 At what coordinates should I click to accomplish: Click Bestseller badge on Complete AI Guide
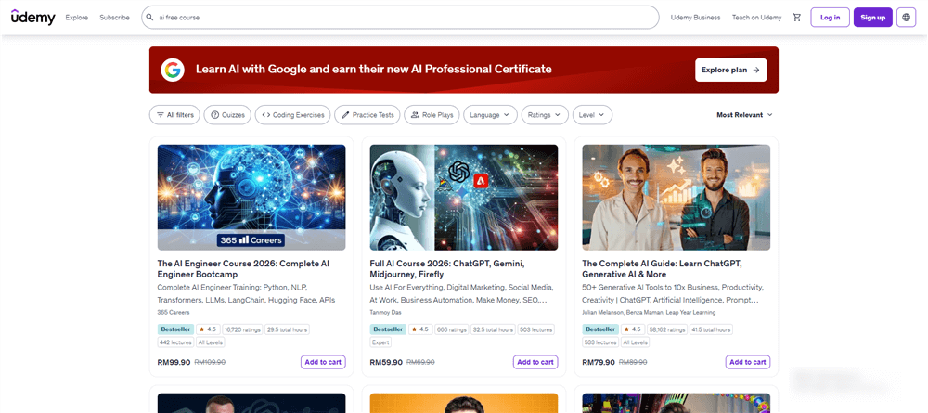600,329
